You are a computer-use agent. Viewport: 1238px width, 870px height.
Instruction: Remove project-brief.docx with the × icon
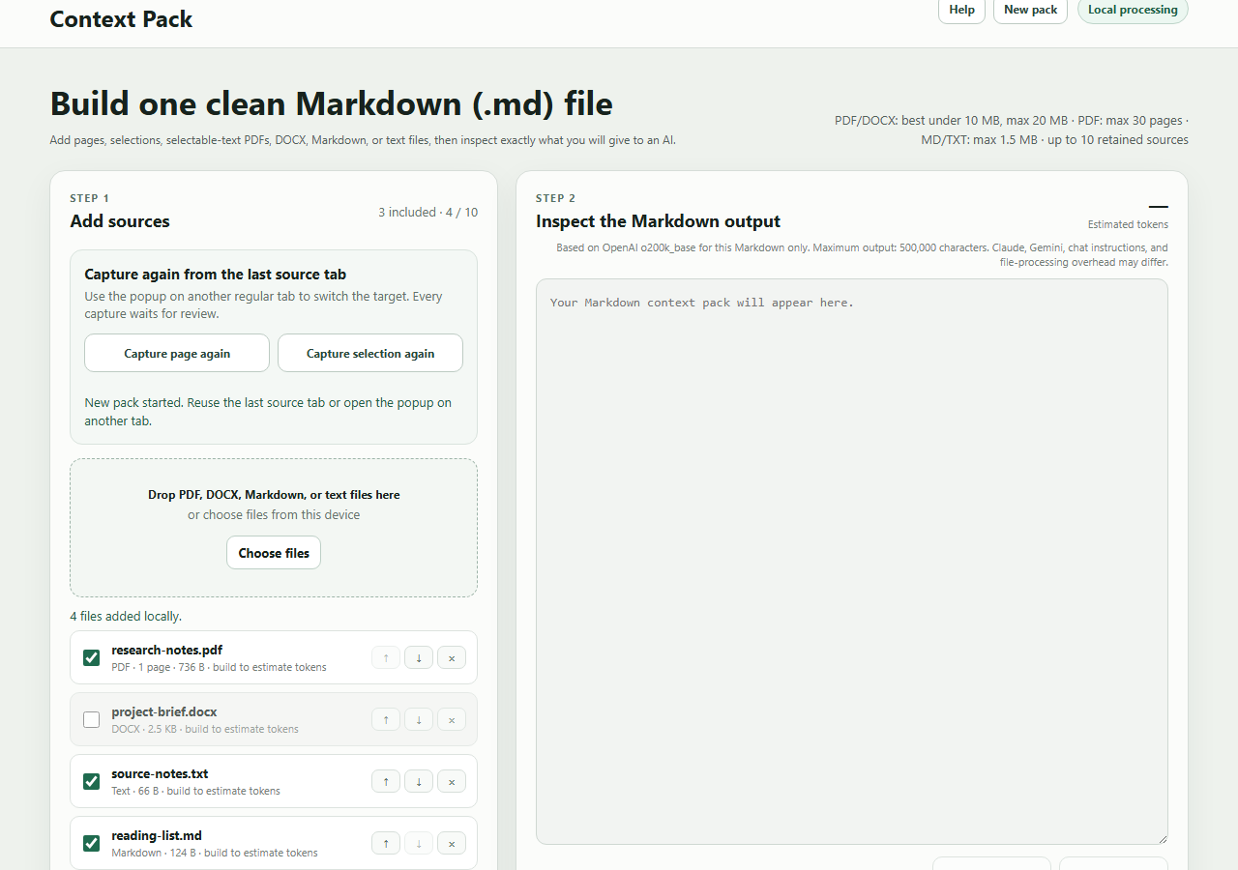point(452,719)
